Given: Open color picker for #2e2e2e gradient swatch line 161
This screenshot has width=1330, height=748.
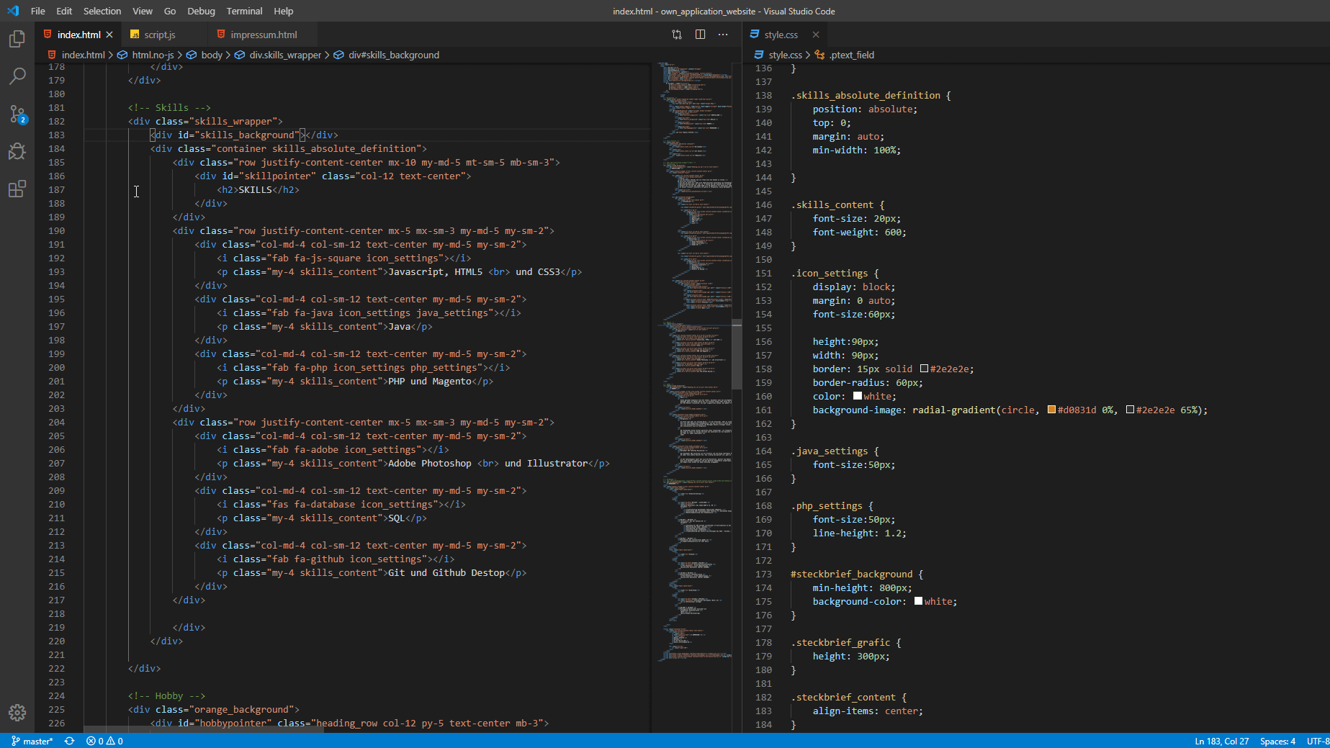Looking at the screenshot, I should point(1130,410).
